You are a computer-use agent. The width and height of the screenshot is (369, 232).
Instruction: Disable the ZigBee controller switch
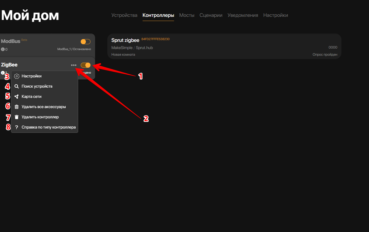click(85, 65)
